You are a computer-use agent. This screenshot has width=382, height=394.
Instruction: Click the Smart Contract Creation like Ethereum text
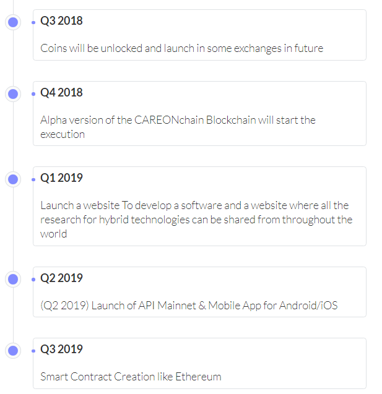pos(131,377)
